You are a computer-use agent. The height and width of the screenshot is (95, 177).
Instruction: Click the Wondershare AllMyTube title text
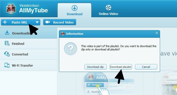click(34, 9)
